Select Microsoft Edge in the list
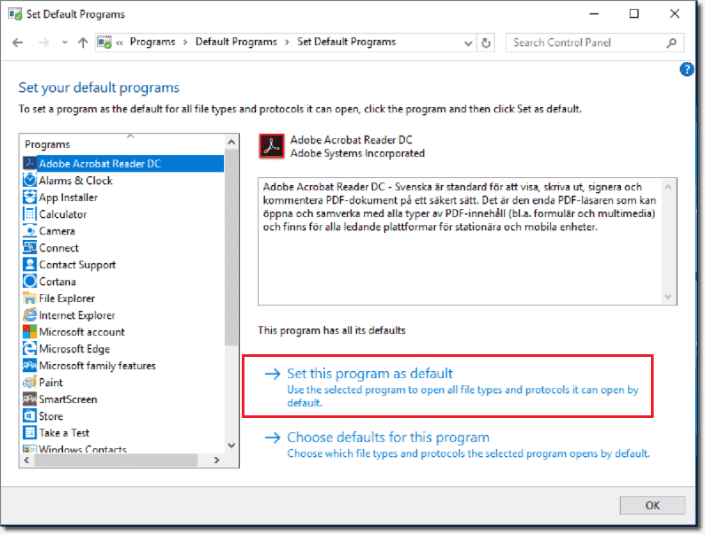 tap(74, 349)
